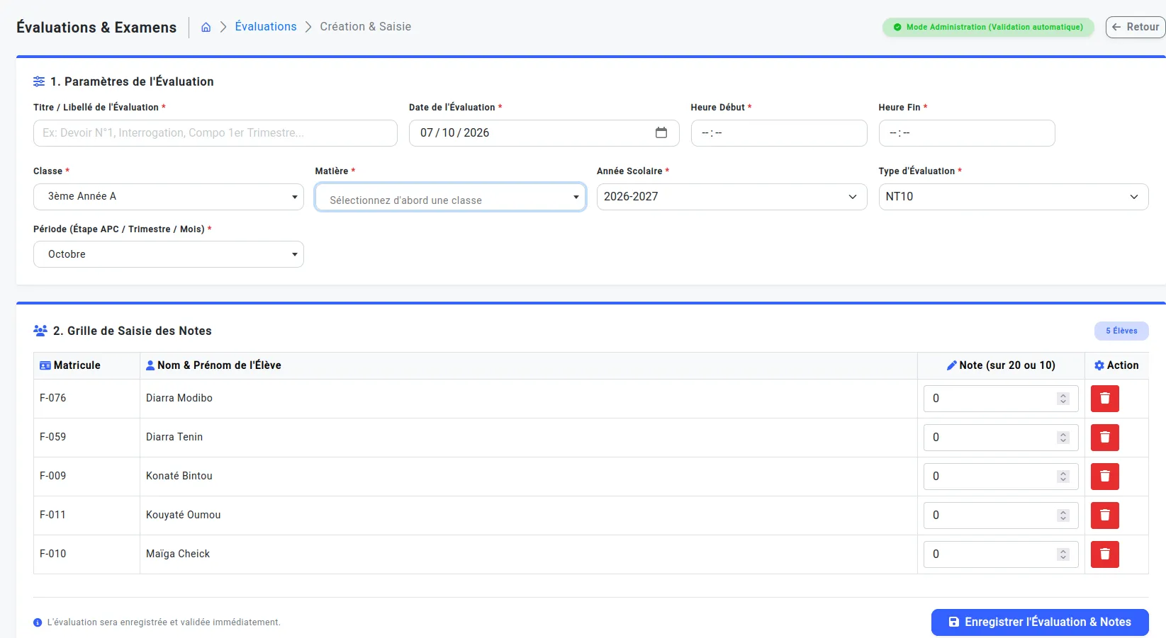The height and width of the screenshot is (638, 1166).
Task: Open the Classe dropdown showing 3ème Année A
Action: tap(169, 197)
